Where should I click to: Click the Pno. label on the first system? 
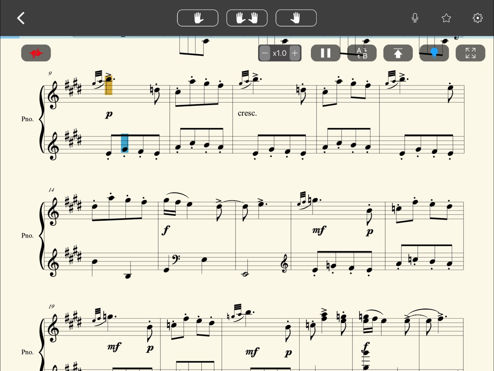(x=28, y=119)
